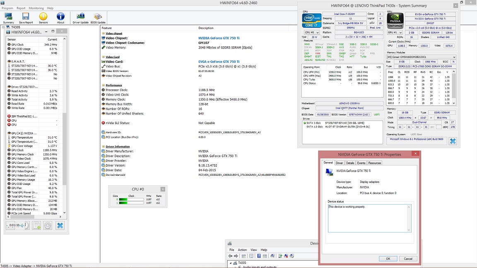Collapse the T430S tree node in HWiNFO64
Screen dimensions: 477x268
pos(3,27)
